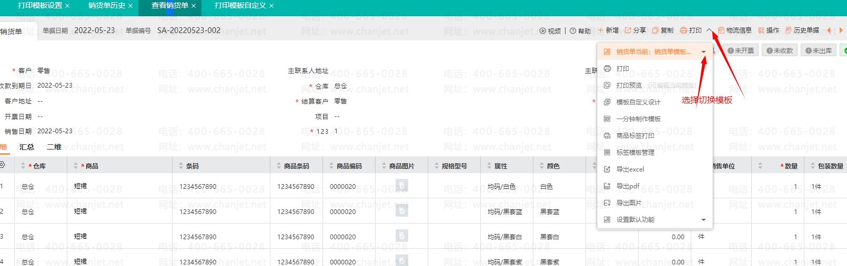The image size is (847, 266).
Task: Click the 模板自定义设计 icon in the menu
Action: tap(607, 102)
